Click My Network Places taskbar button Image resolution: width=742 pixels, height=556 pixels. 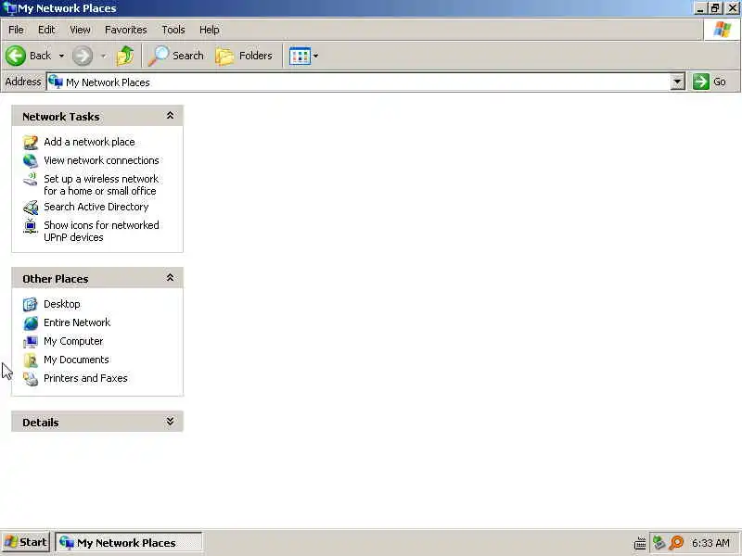(129, 542)
